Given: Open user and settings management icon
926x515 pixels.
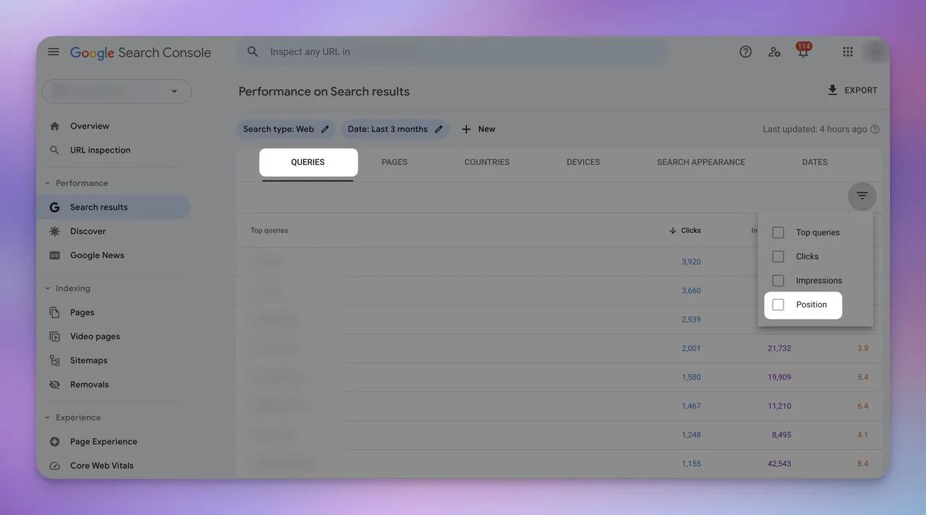Looking at the screenshot, I should point(774,52).
